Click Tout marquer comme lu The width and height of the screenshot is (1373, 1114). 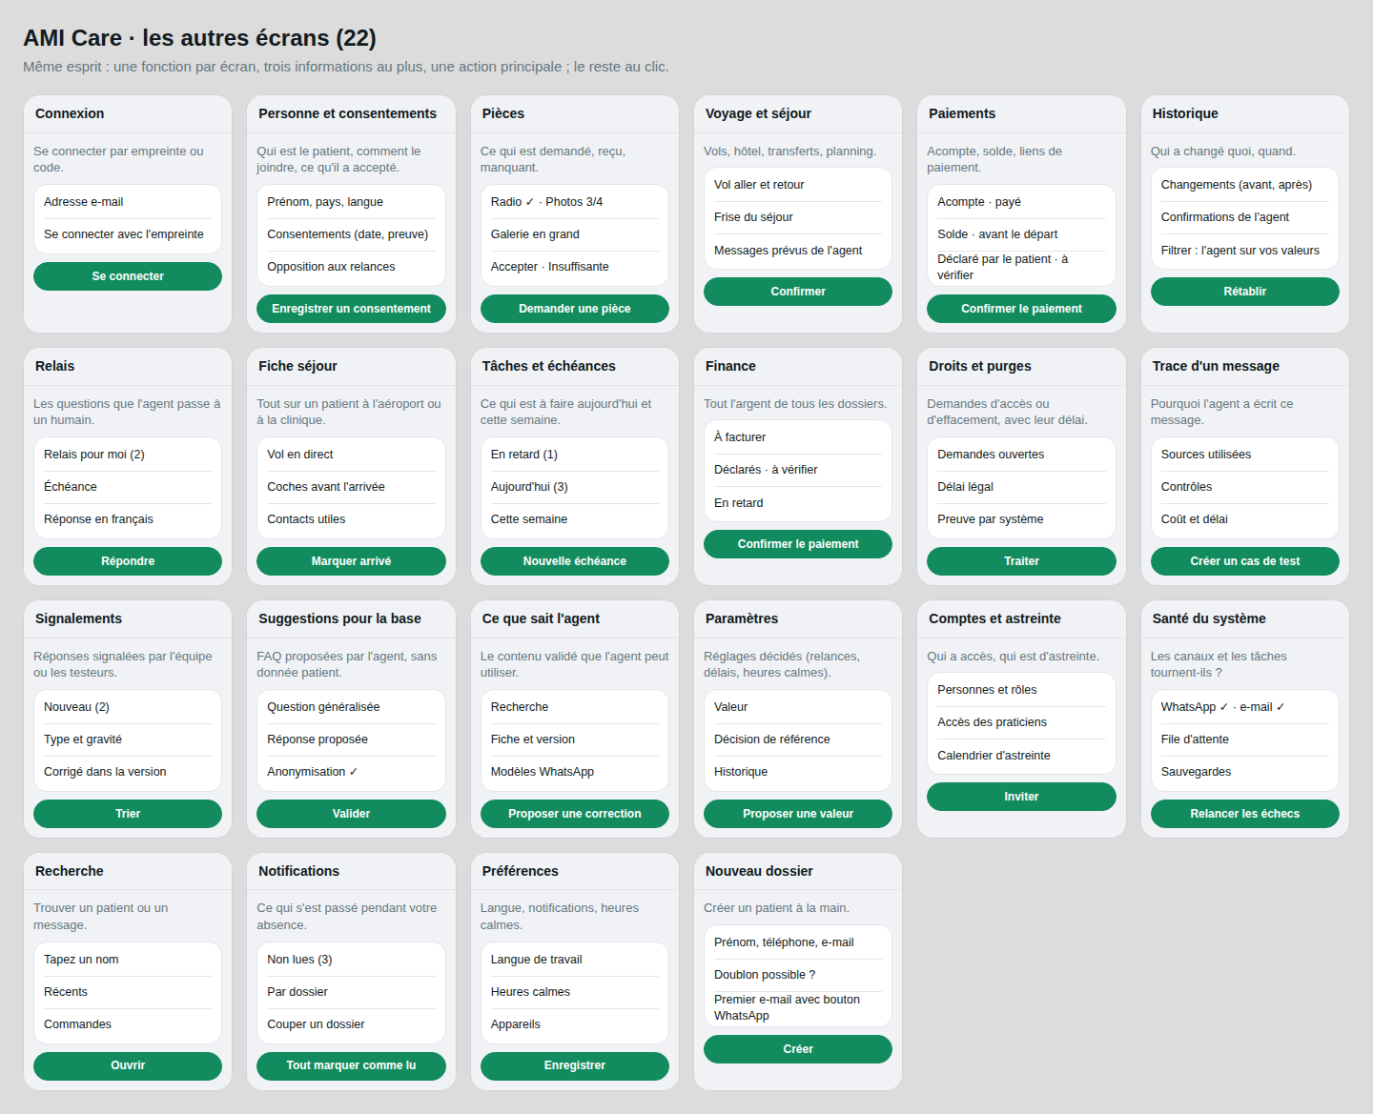[351, 1065]
